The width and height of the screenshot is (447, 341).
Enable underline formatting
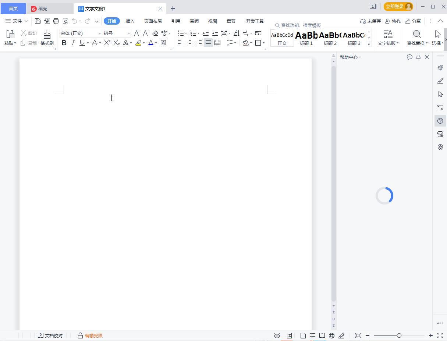(81, 43)
